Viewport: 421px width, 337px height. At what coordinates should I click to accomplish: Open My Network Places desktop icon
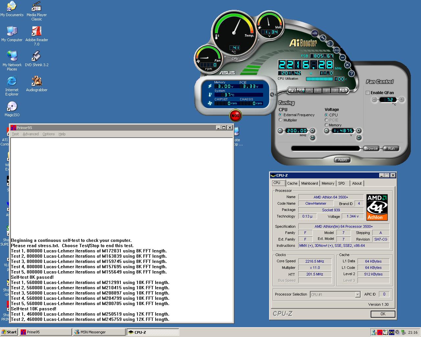12,61
